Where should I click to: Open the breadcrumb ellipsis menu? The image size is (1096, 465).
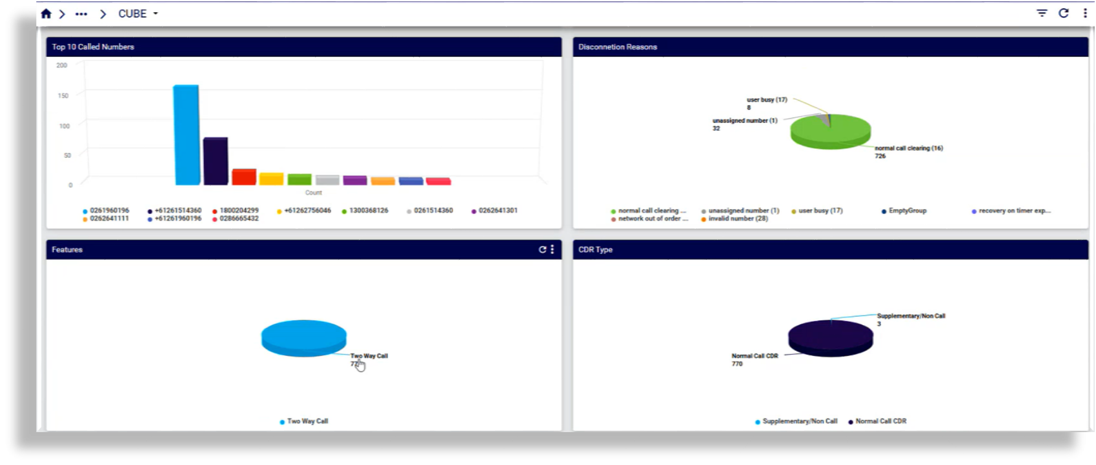click(81, 14)
